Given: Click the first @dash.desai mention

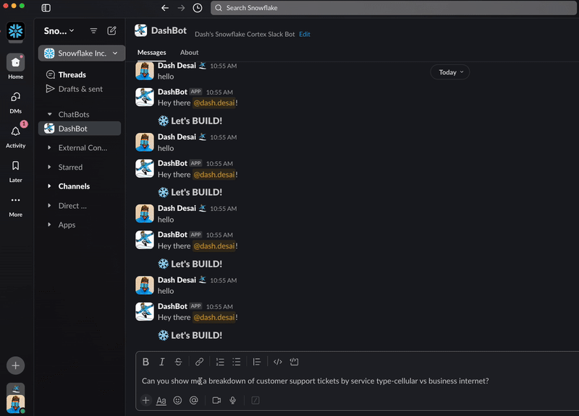Looking at the screenshot, I should tap(214, 103).
